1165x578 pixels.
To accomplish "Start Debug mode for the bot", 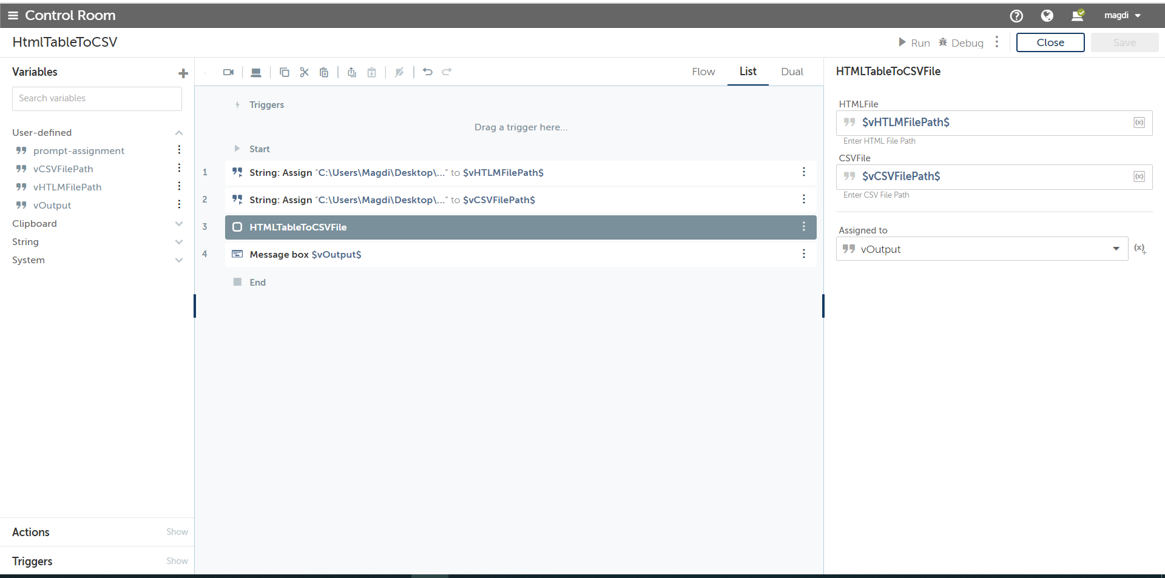I will coord(961,42).
